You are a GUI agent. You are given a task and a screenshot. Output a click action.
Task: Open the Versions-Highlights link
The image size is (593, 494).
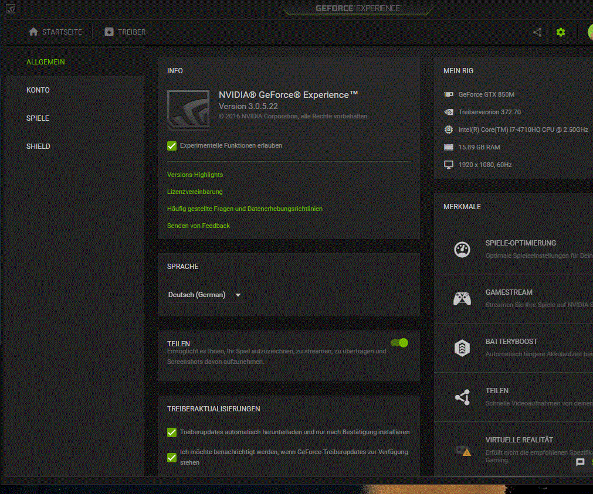[x=195, y=175]
